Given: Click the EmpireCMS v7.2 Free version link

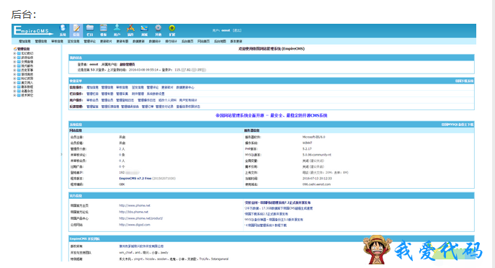Looking at the screenshot, I should [135, 179].
